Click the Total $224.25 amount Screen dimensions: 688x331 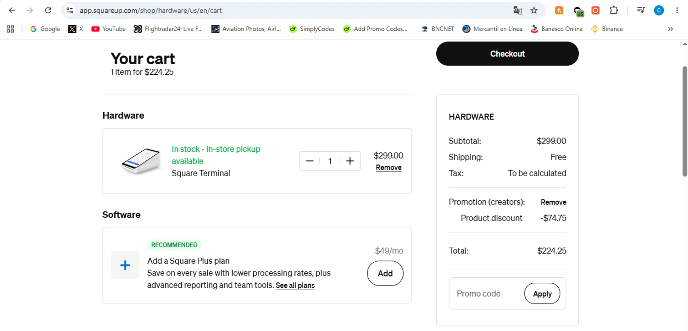coord(552,251)
